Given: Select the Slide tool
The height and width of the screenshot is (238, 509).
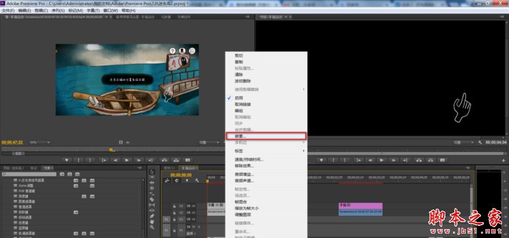Looking at the screenshot, I should [152, 211].
